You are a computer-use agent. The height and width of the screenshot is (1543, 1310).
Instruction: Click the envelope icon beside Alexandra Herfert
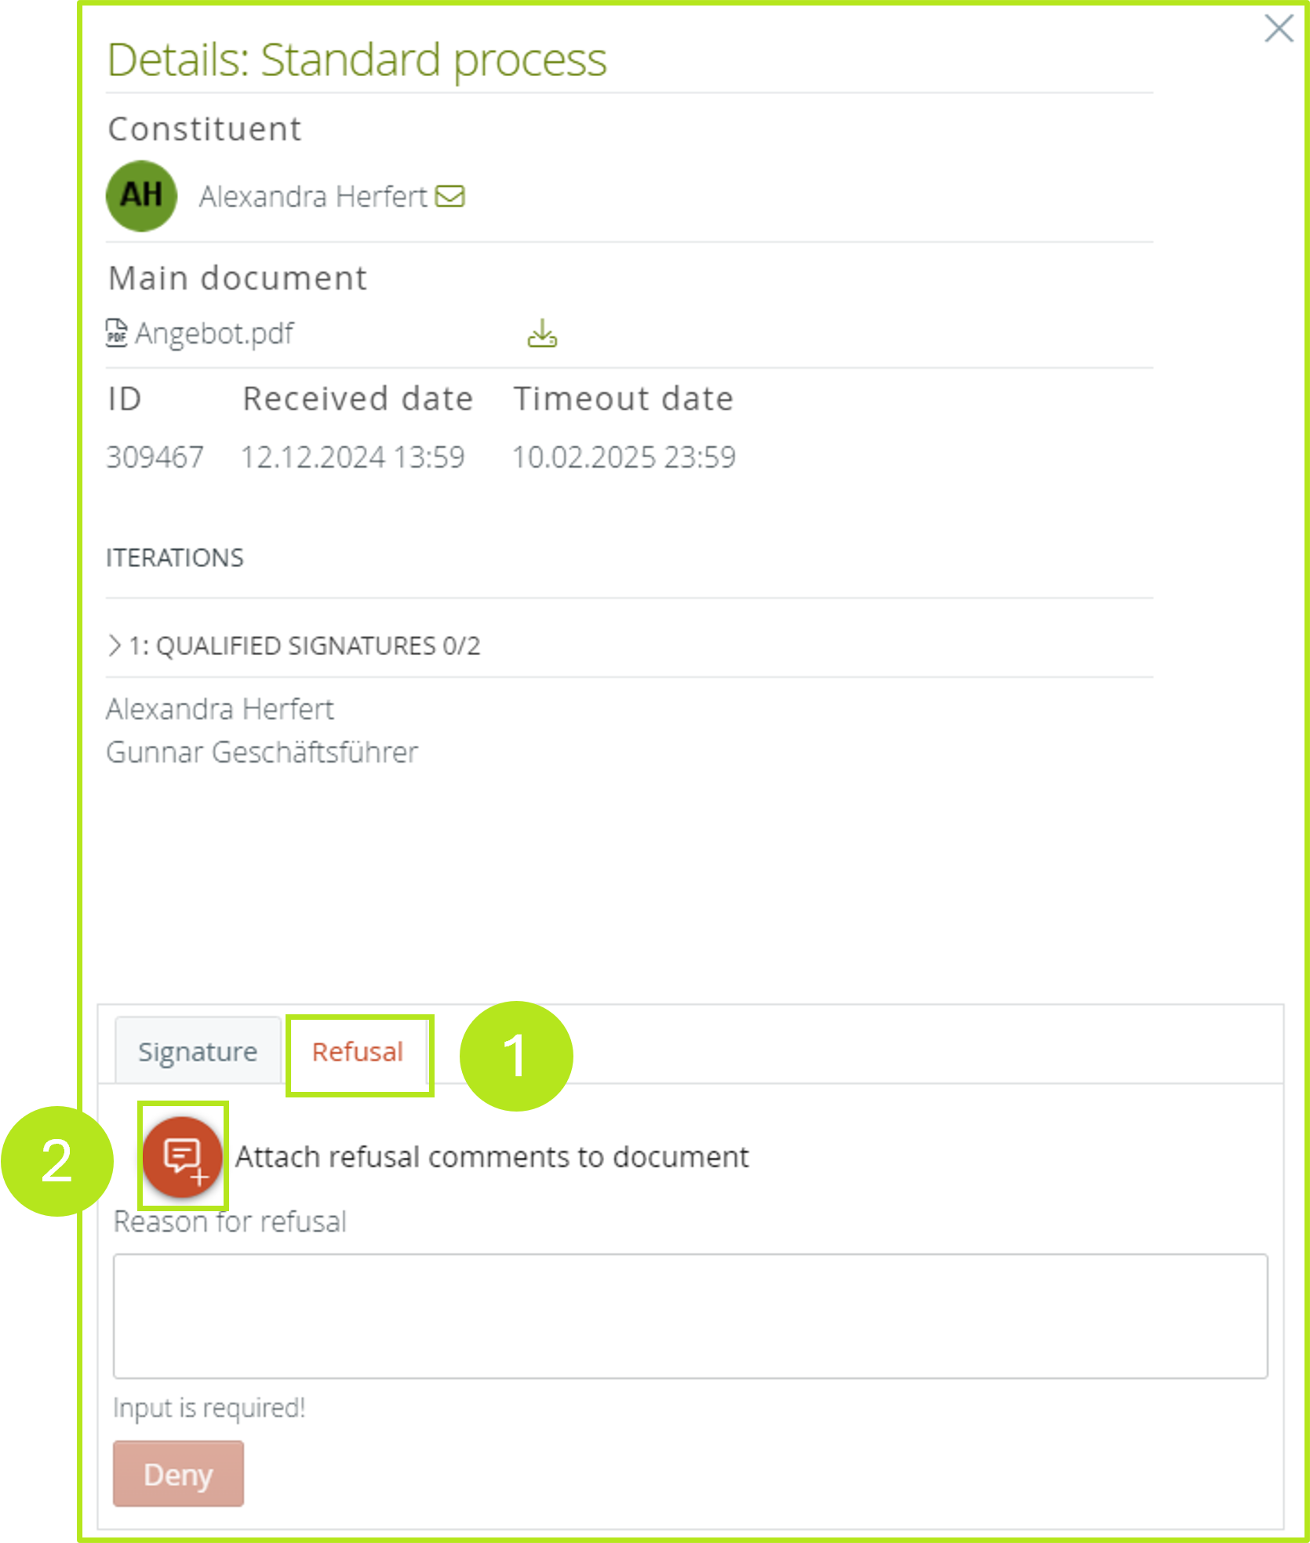click(450, 196)
